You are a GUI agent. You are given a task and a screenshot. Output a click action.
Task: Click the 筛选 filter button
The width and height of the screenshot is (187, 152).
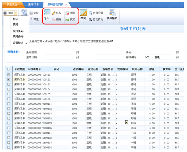point(34,19)
